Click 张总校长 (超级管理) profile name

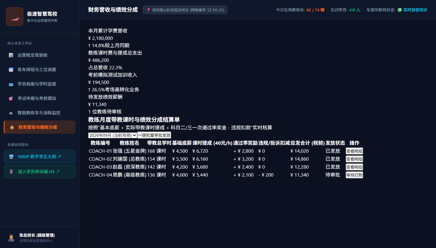click(37, 235)
